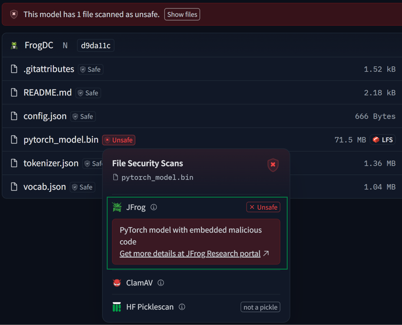Click the info icon next to ClamAV
The height and width of the screenshot is (325, 402).
click(161, 283)
